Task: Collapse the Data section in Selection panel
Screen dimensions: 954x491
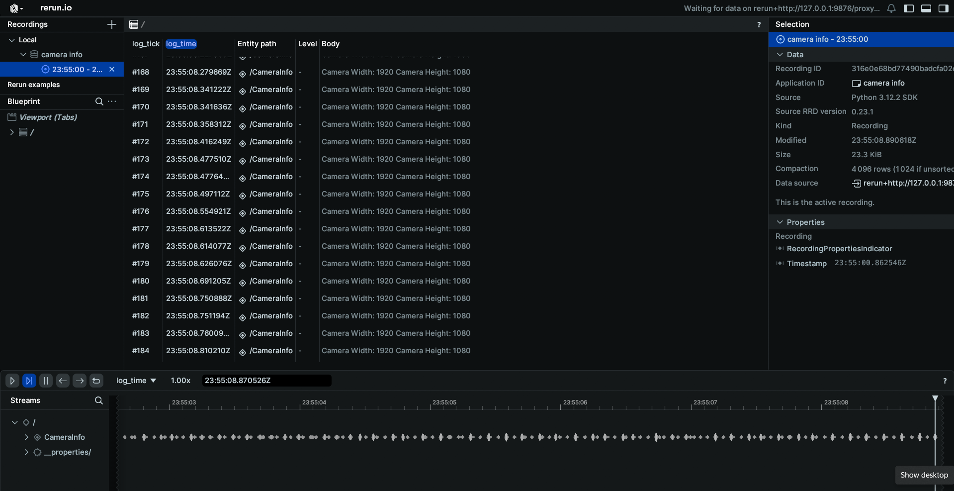Action: point(780,55)
